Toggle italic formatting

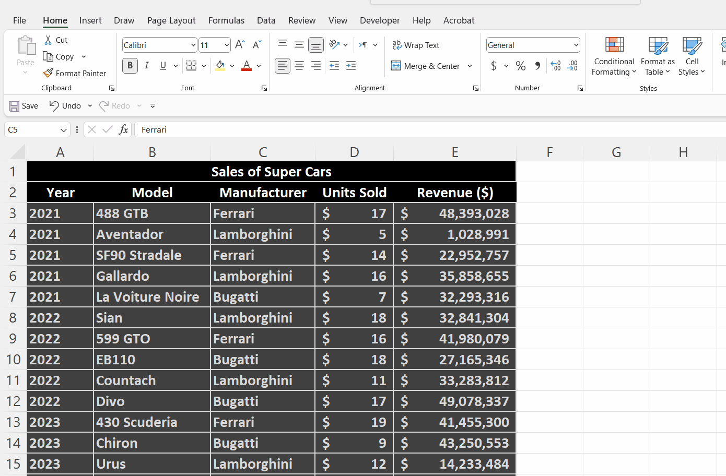[147, 66]
